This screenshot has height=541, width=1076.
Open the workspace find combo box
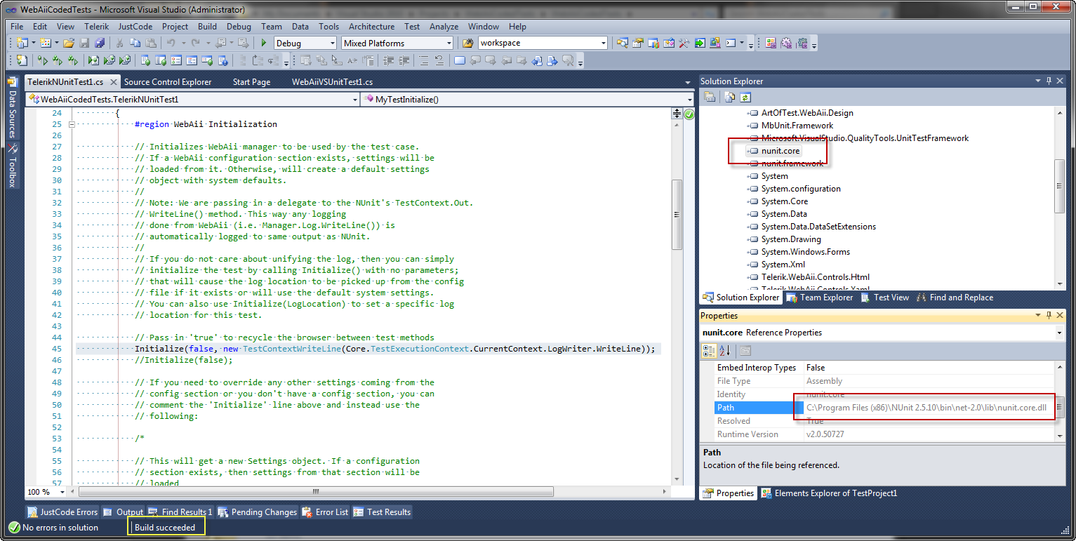[603, 43]
